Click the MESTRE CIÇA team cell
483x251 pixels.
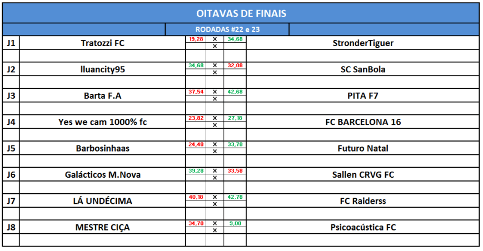pyautogui.click(x=102, y=227)
